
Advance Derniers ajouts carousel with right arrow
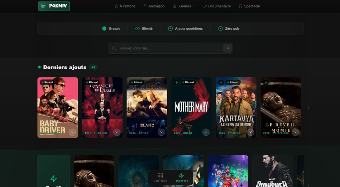pos(308,108)
